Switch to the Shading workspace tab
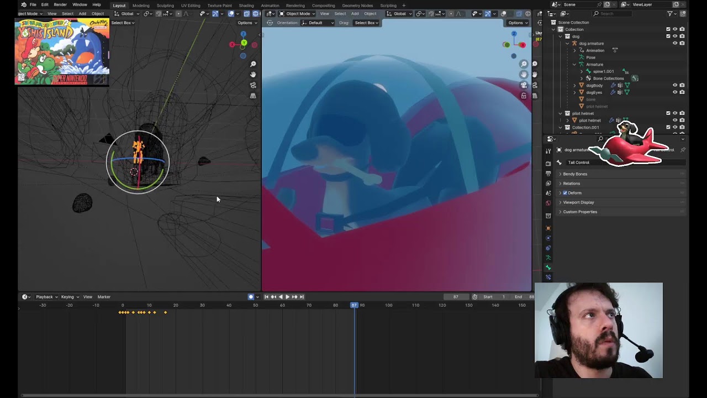Screen dimensions: 707x398 pyautogui.click(x=246, y=6)
